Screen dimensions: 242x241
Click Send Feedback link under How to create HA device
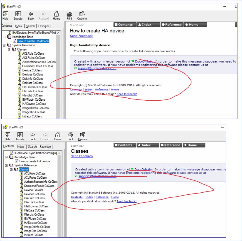(81, 36)
